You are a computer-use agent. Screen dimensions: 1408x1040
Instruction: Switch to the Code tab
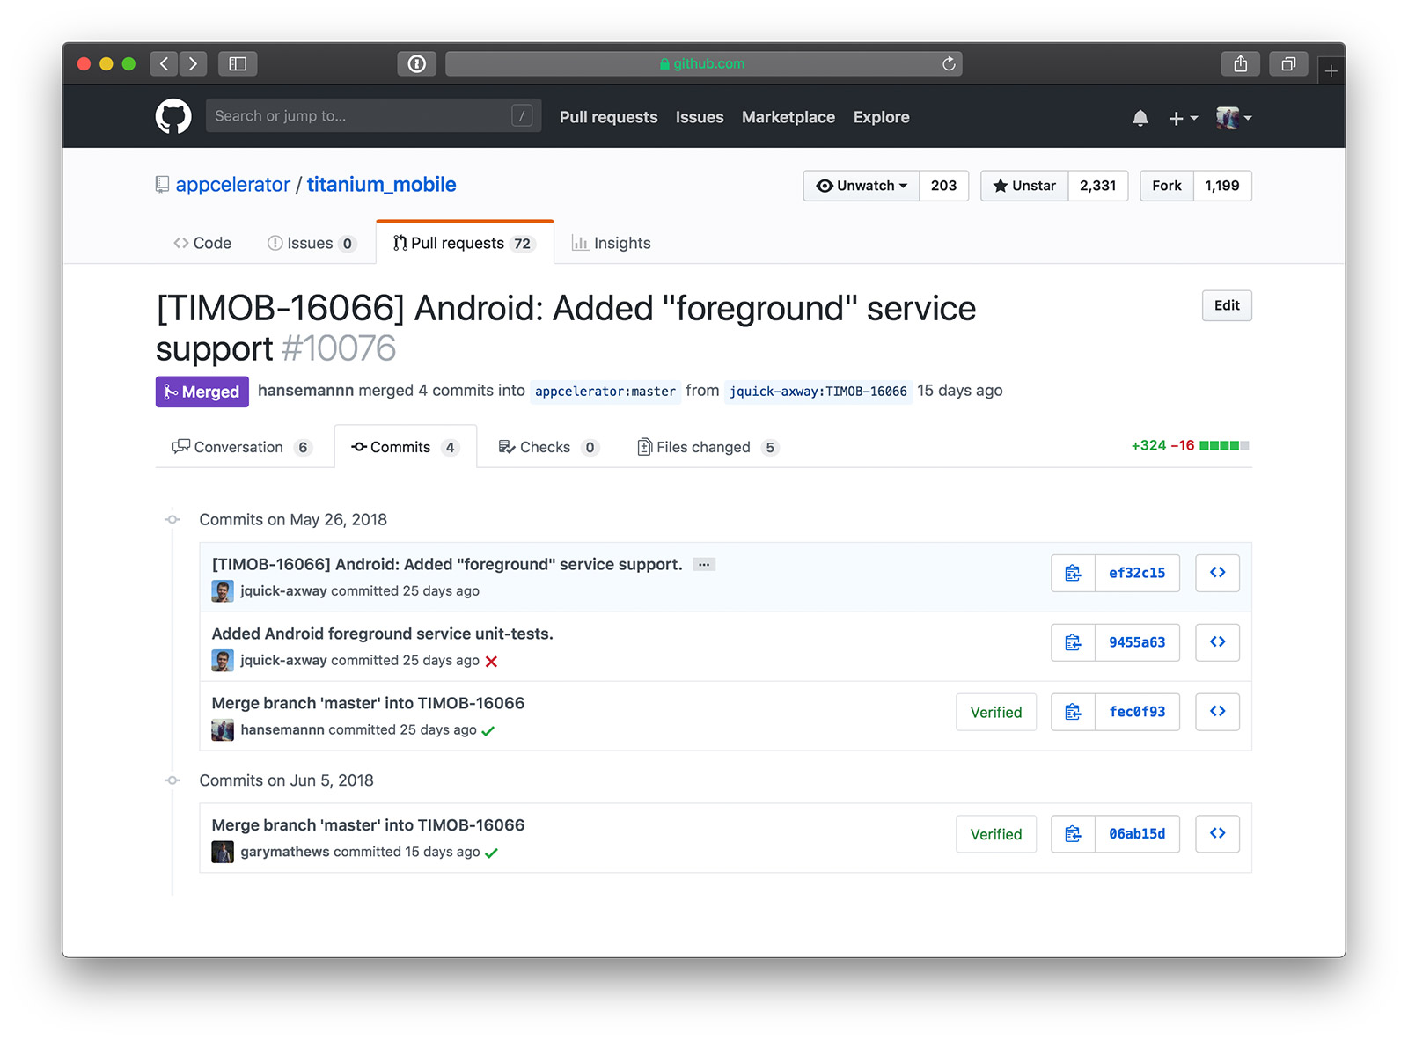tap(202, 243)
